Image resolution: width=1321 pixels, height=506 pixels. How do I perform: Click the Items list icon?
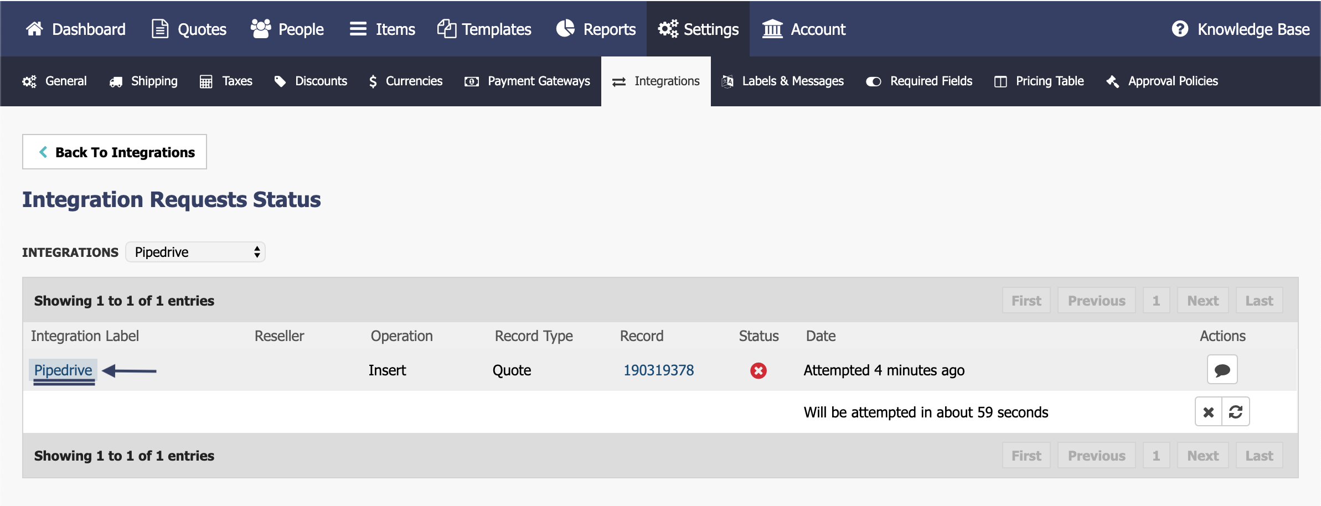pyautogui.click(x=358, y=29)
